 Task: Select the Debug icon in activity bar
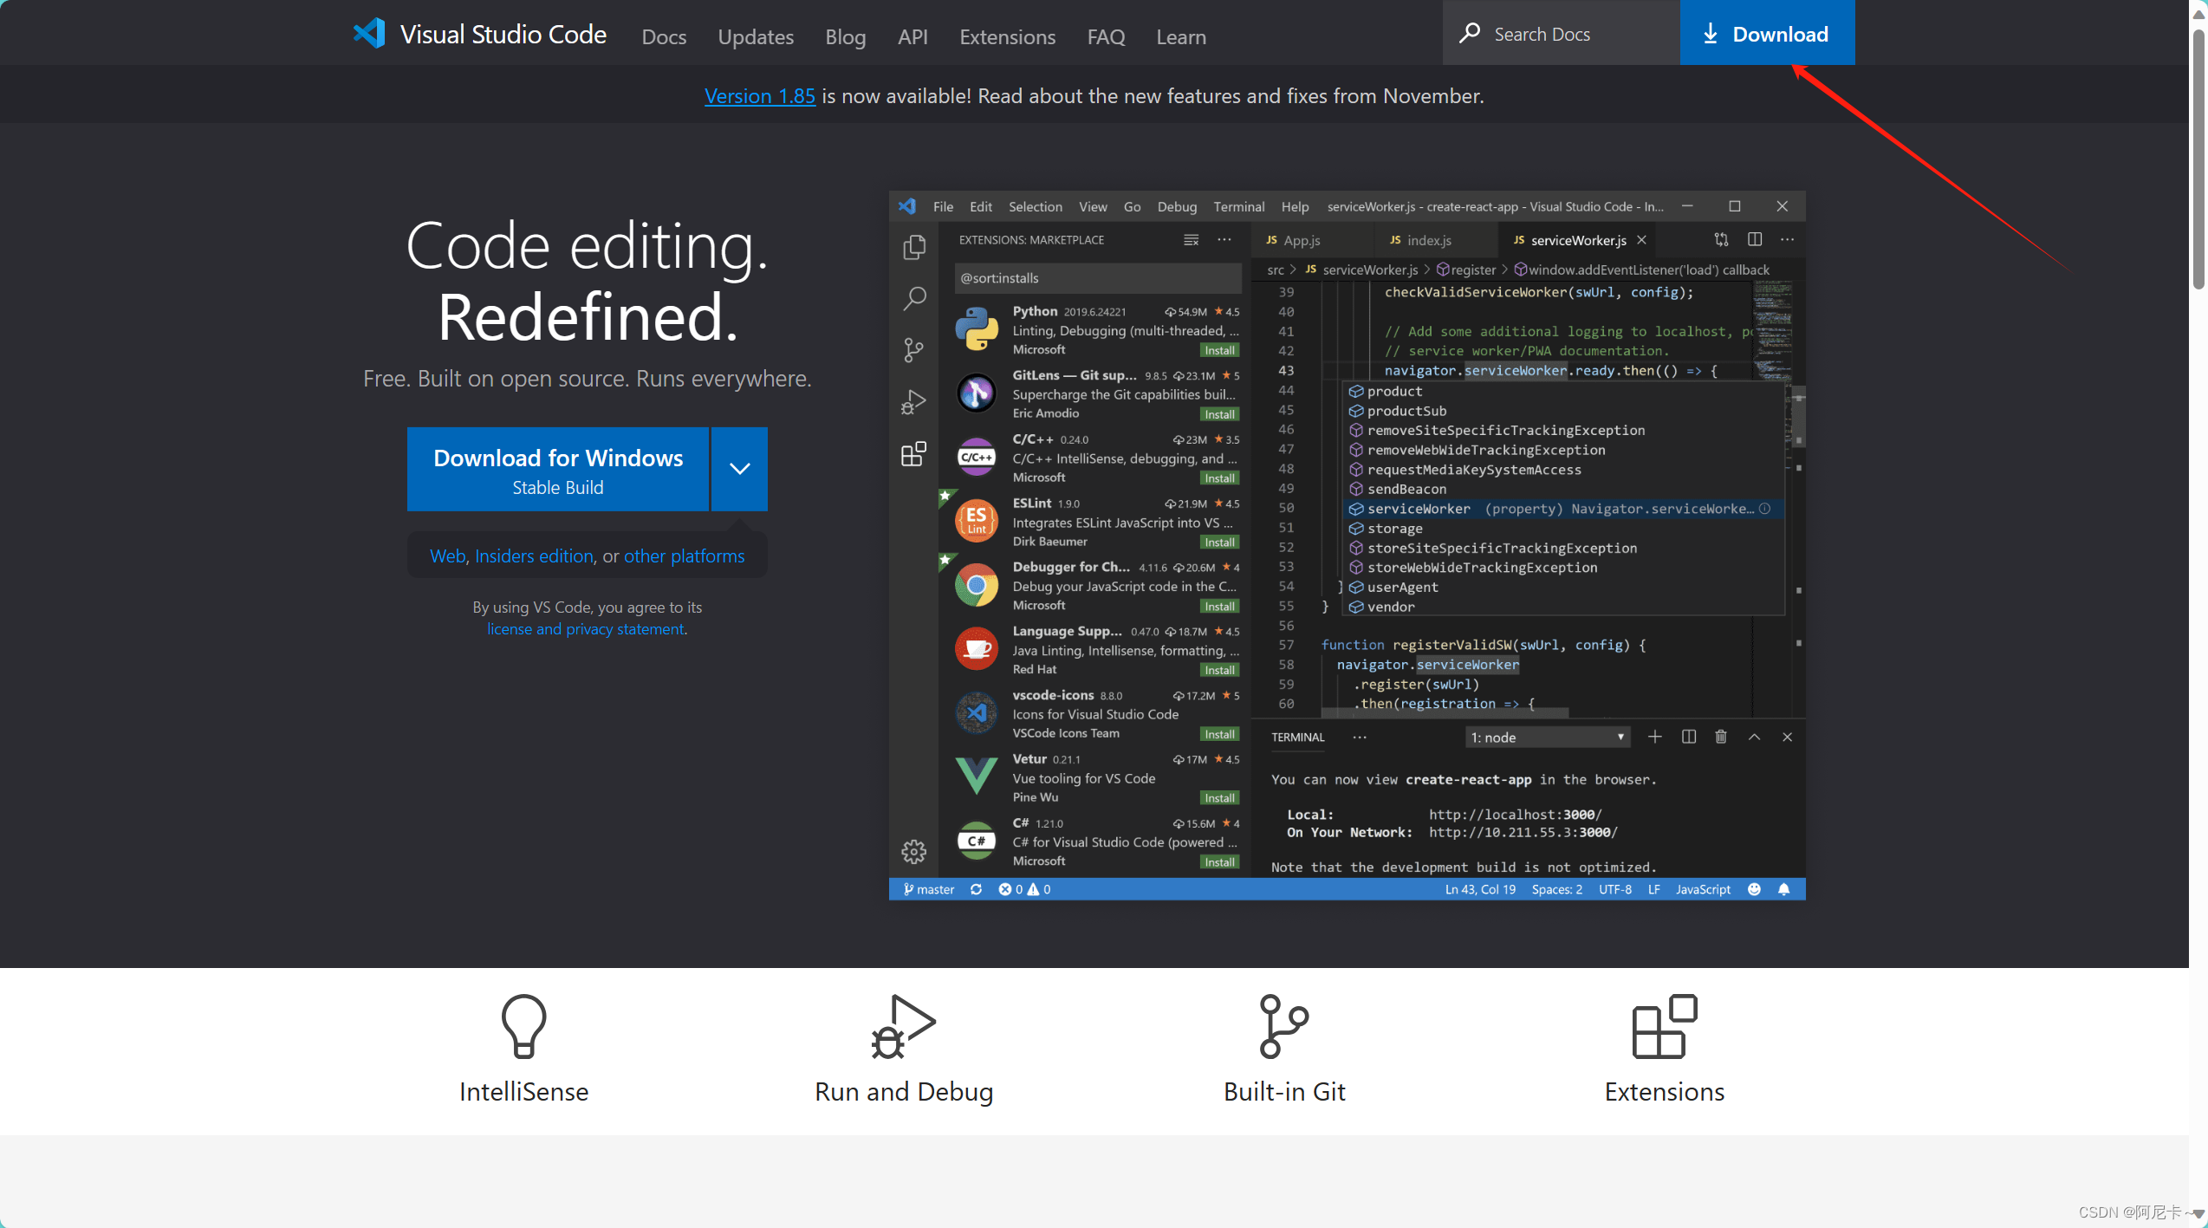[x=914, y=402]
